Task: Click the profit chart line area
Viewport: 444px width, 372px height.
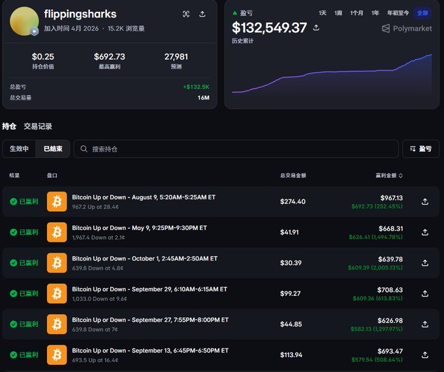Action: click(x=332, y=76)
